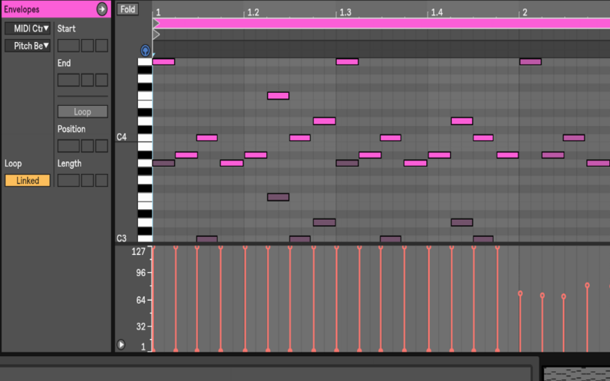The height and width of the screenshot is (381, 610).
Task: Click the Envelopes box arrow icon
Action: (x=102, y=9)
